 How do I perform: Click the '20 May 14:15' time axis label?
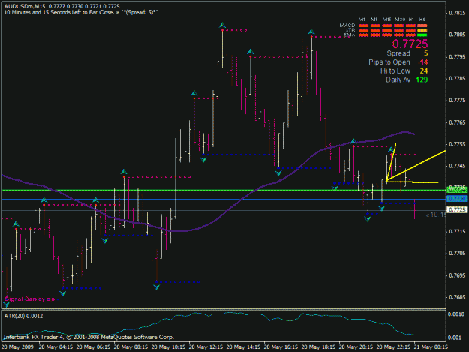(x=243, y=347)
